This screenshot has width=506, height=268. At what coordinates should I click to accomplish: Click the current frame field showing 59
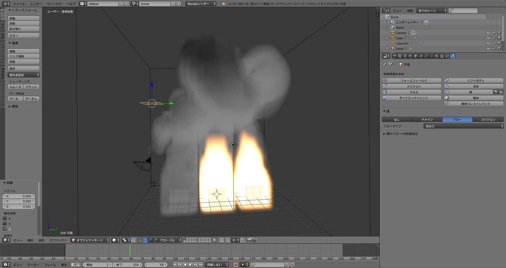click(156, 265)
